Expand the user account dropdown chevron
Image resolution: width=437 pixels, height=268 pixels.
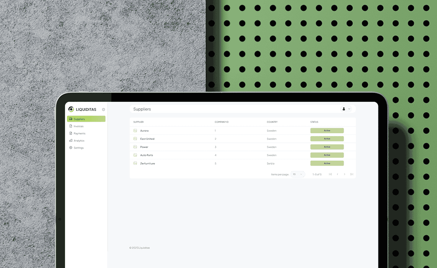click(x=349, y=109)
